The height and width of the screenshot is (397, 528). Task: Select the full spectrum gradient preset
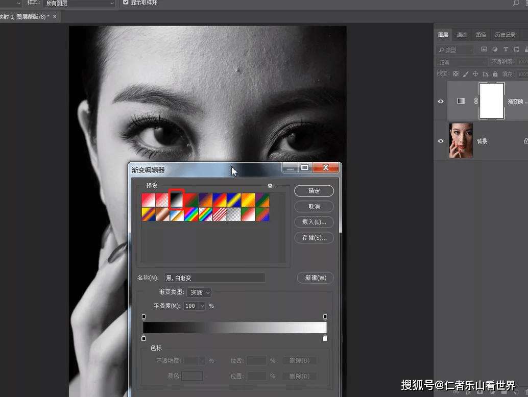click(191, 214)
